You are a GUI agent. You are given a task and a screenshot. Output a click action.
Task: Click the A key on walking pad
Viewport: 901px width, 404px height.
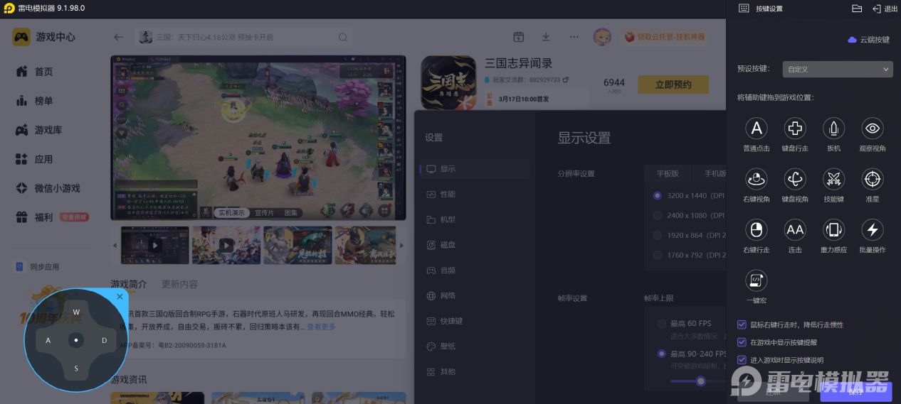point(48,341)
